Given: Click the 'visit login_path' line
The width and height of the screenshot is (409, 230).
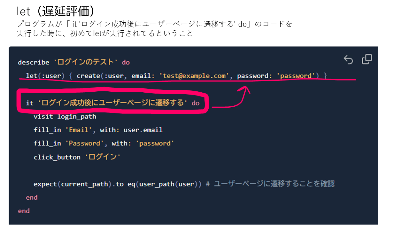Looking at the screenshot, I should point(65,116).
